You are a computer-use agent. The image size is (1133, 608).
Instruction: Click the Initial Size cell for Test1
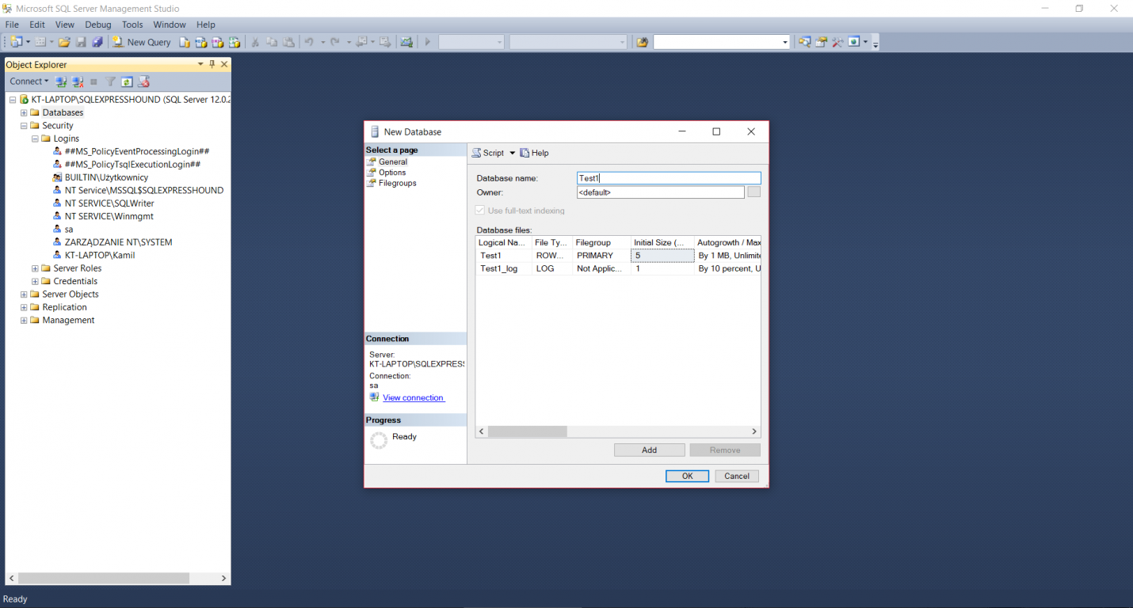click(x=662, y=256)
